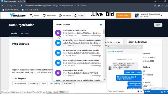Click the chat contact's avatar thumbnail
This screenshot has width=168, height=94.
(x=110, y=68)
